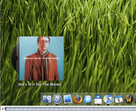This screenshot has width=136, height=111.
Task: Launch Firefox from the Dock
Action: (x=78, y=99)
